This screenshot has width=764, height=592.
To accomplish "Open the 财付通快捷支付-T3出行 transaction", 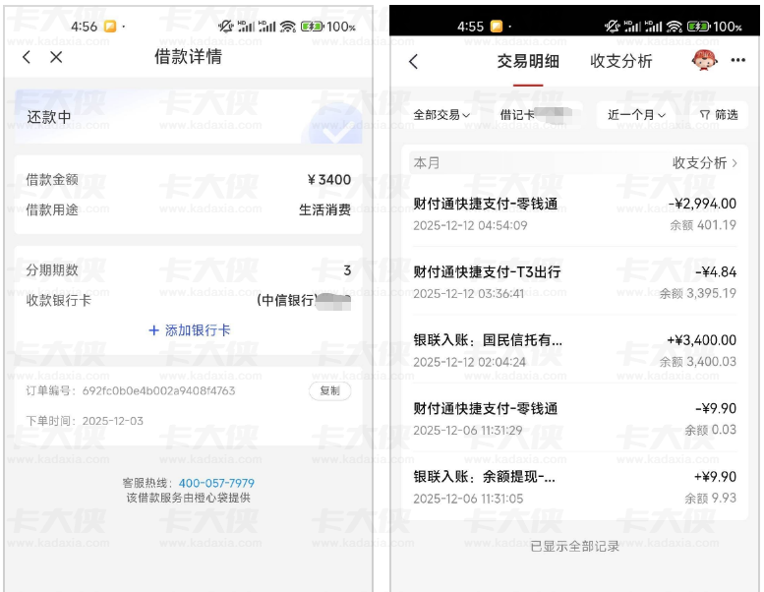I will click(575, 282).
